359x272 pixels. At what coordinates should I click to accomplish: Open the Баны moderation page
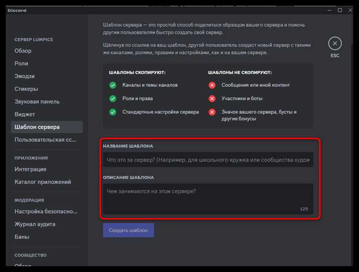[x=22, y=237]
